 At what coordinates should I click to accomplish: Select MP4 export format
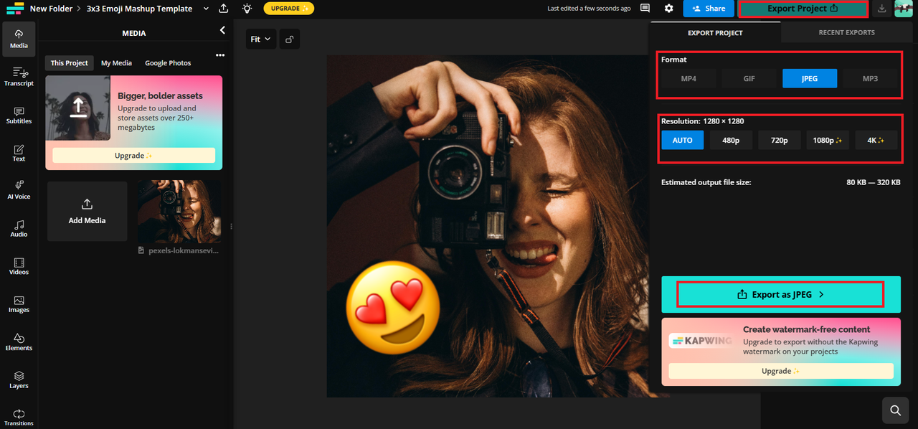coord(688,78)
